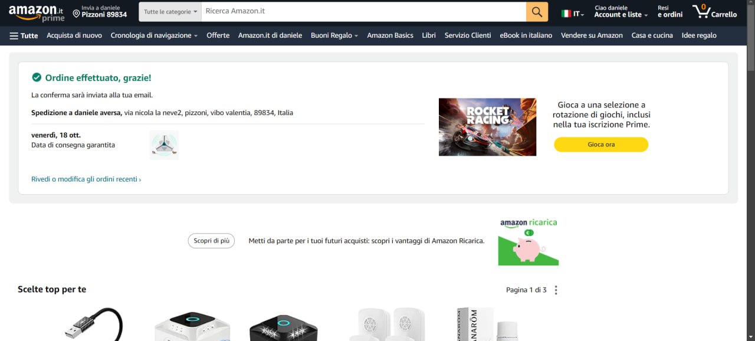The height and width of the screenshot is (341, 755).
Task: Open Amazon.it di daniele
Action: click(x=270, y=35)
